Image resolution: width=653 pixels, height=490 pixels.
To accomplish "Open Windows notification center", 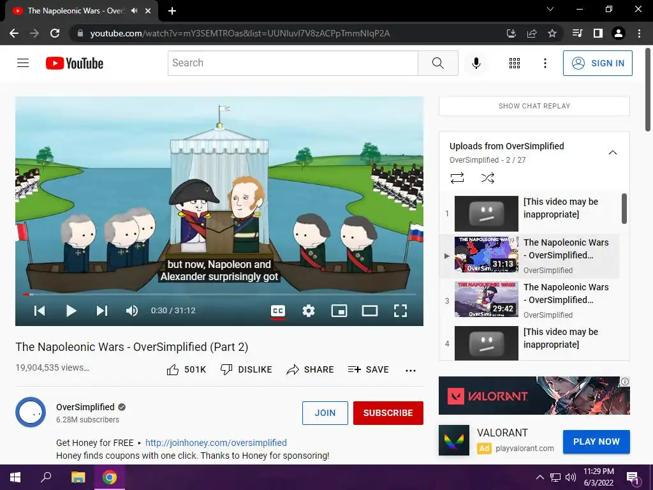I will point(633,478).
